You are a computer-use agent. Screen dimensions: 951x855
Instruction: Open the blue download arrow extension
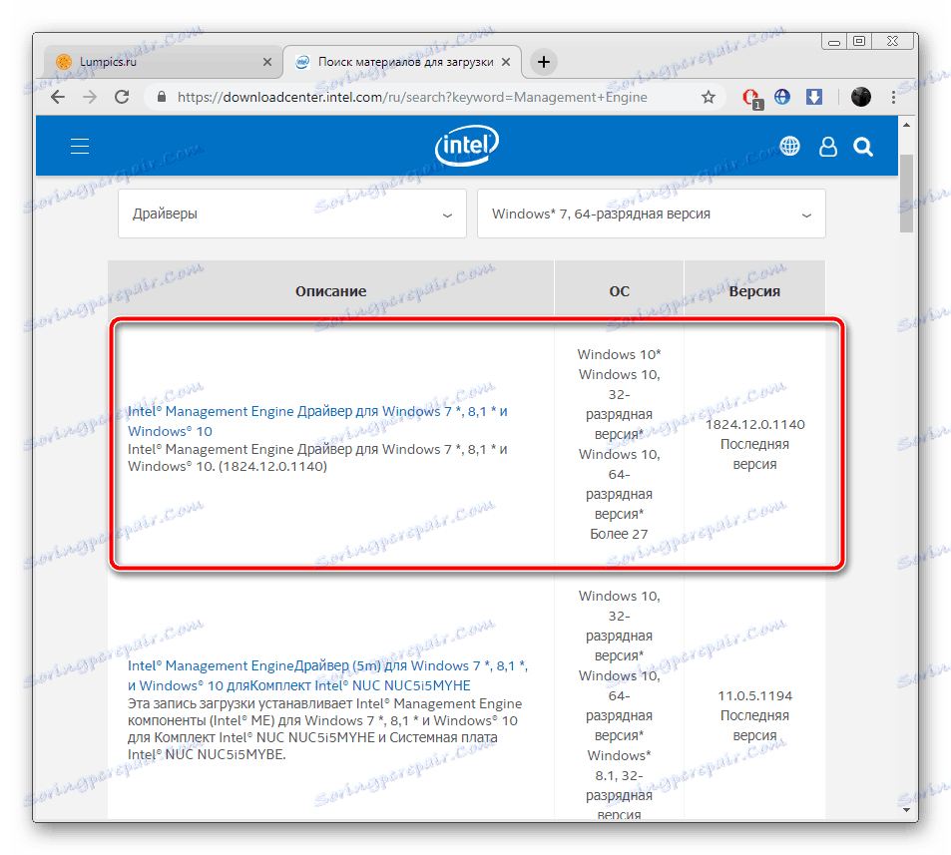814,97
